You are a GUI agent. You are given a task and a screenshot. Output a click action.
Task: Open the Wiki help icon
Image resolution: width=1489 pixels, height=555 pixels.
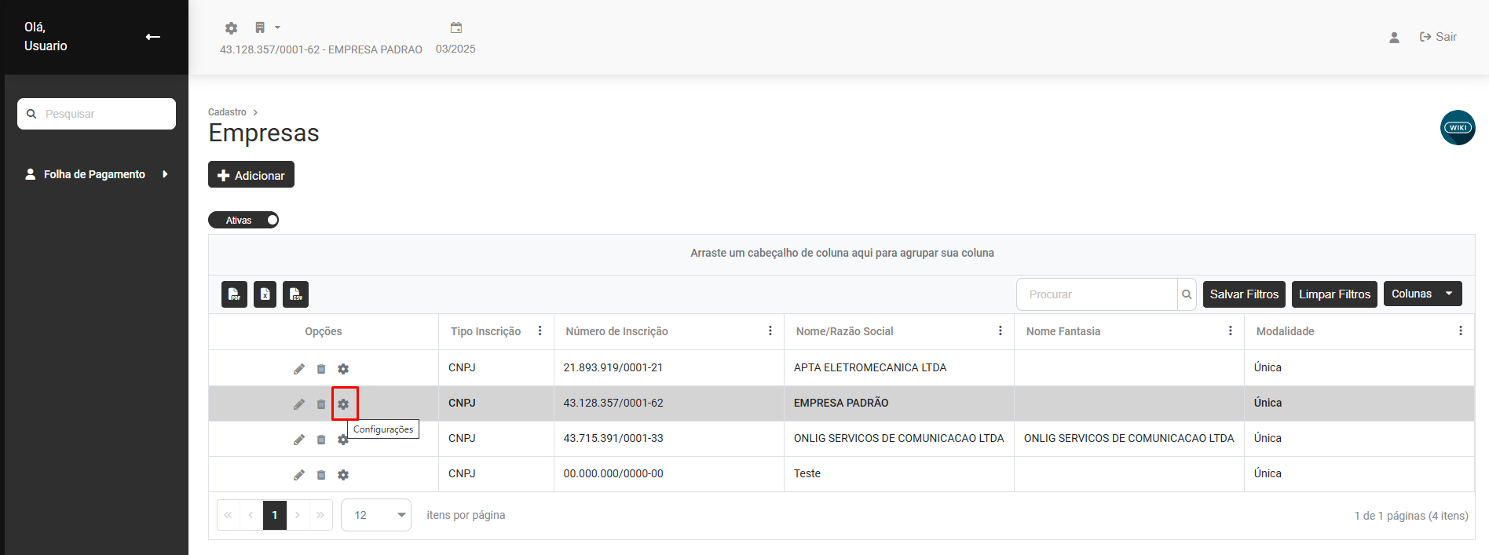[x=1458, y=127]
